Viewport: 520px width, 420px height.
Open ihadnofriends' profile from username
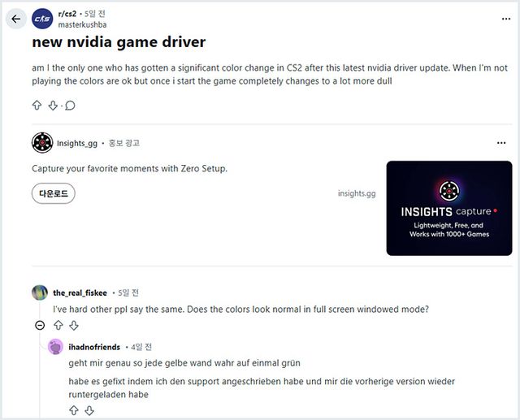pyautogui.click(x=94, y=347)
